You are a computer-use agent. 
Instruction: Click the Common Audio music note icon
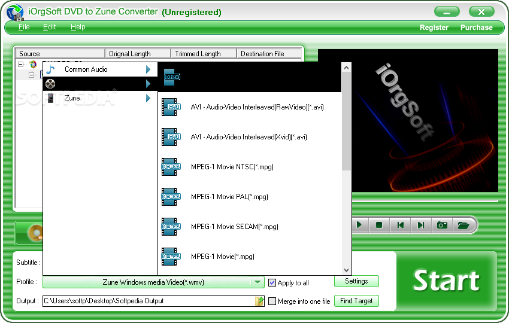[x=50, y=69]
